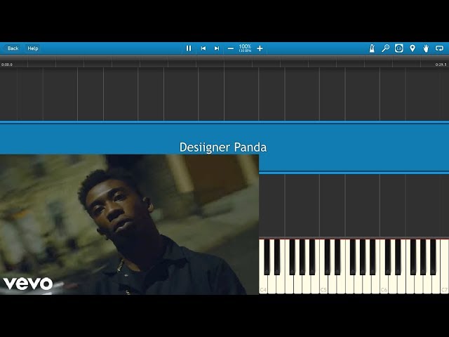Viewport: 449px width, 337px height.
Task: Open the Help menu
Action: click(33, 48)
